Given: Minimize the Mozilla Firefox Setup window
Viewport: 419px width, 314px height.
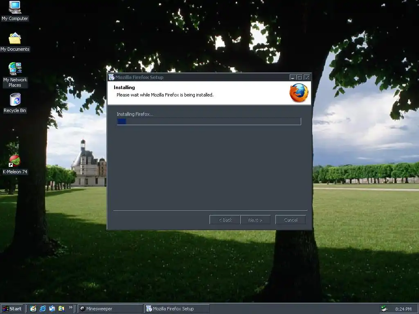Looking at the screenshot, I should click(292, 77).
